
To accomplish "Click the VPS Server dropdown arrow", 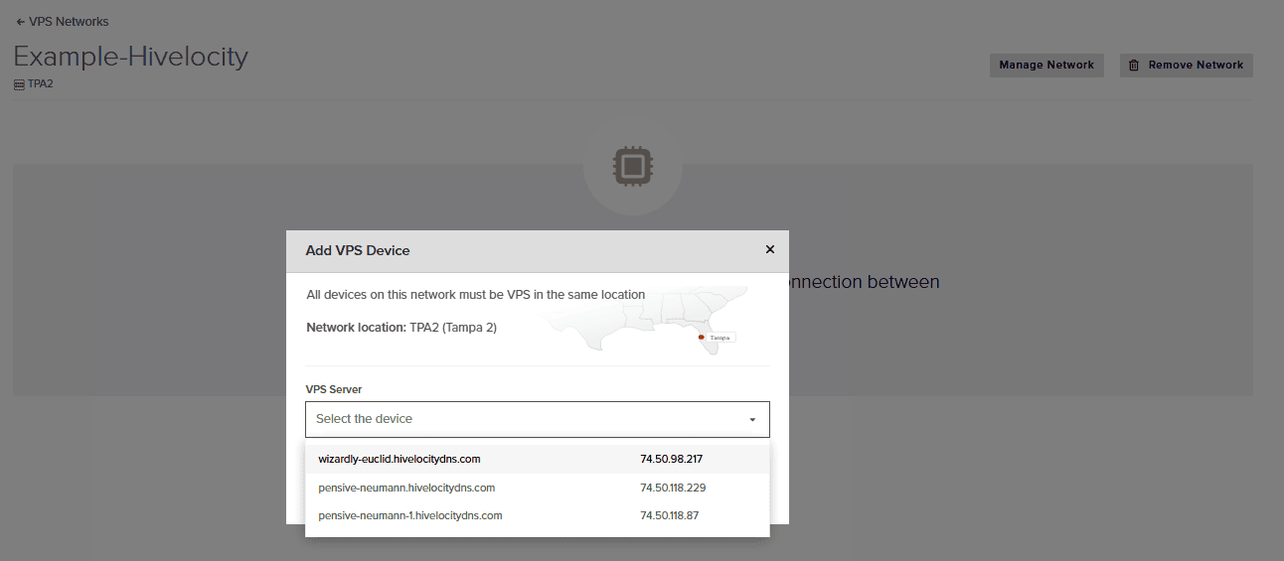I will [752, 420].
